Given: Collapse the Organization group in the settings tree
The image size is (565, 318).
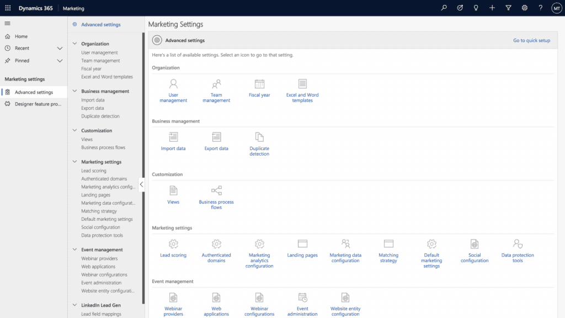Looking at the screenshot, I should [74, 44].
